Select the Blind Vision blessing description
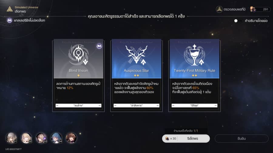 coord(78,86)
